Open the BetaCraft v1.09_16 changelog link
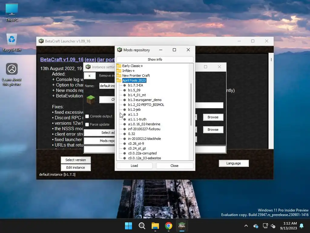The image size is (310, 233). [x=77, y=60]
